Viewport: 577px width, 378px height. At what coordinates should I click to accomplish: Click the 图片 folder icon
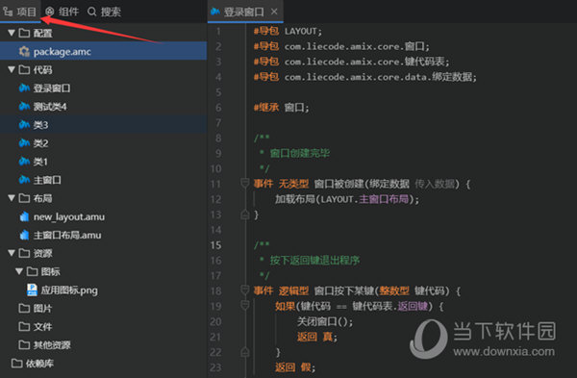[24, 308]
